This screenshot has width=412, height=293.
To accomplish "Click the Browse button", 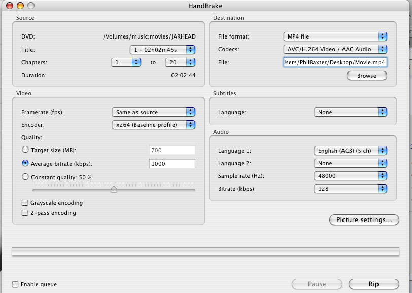I will point(366,76).
